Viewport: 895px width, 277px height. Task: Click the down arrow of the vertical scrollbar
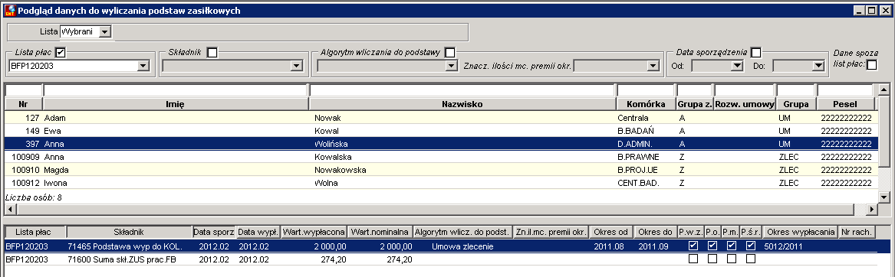click(883, 197)
